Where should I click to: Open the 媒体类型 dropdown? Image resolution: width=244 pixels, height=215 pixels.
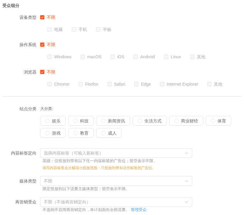(116, 181)
